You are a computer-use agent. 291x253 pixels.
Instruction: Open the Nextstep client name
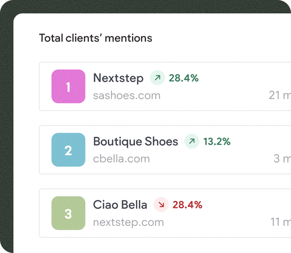tap(118, 78)
